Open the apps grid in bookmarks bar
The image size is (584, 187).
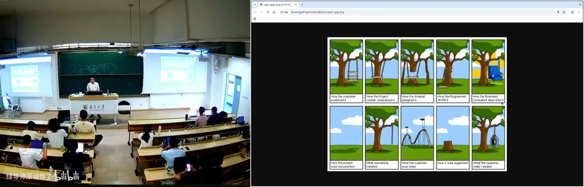[x=255, y=19]
